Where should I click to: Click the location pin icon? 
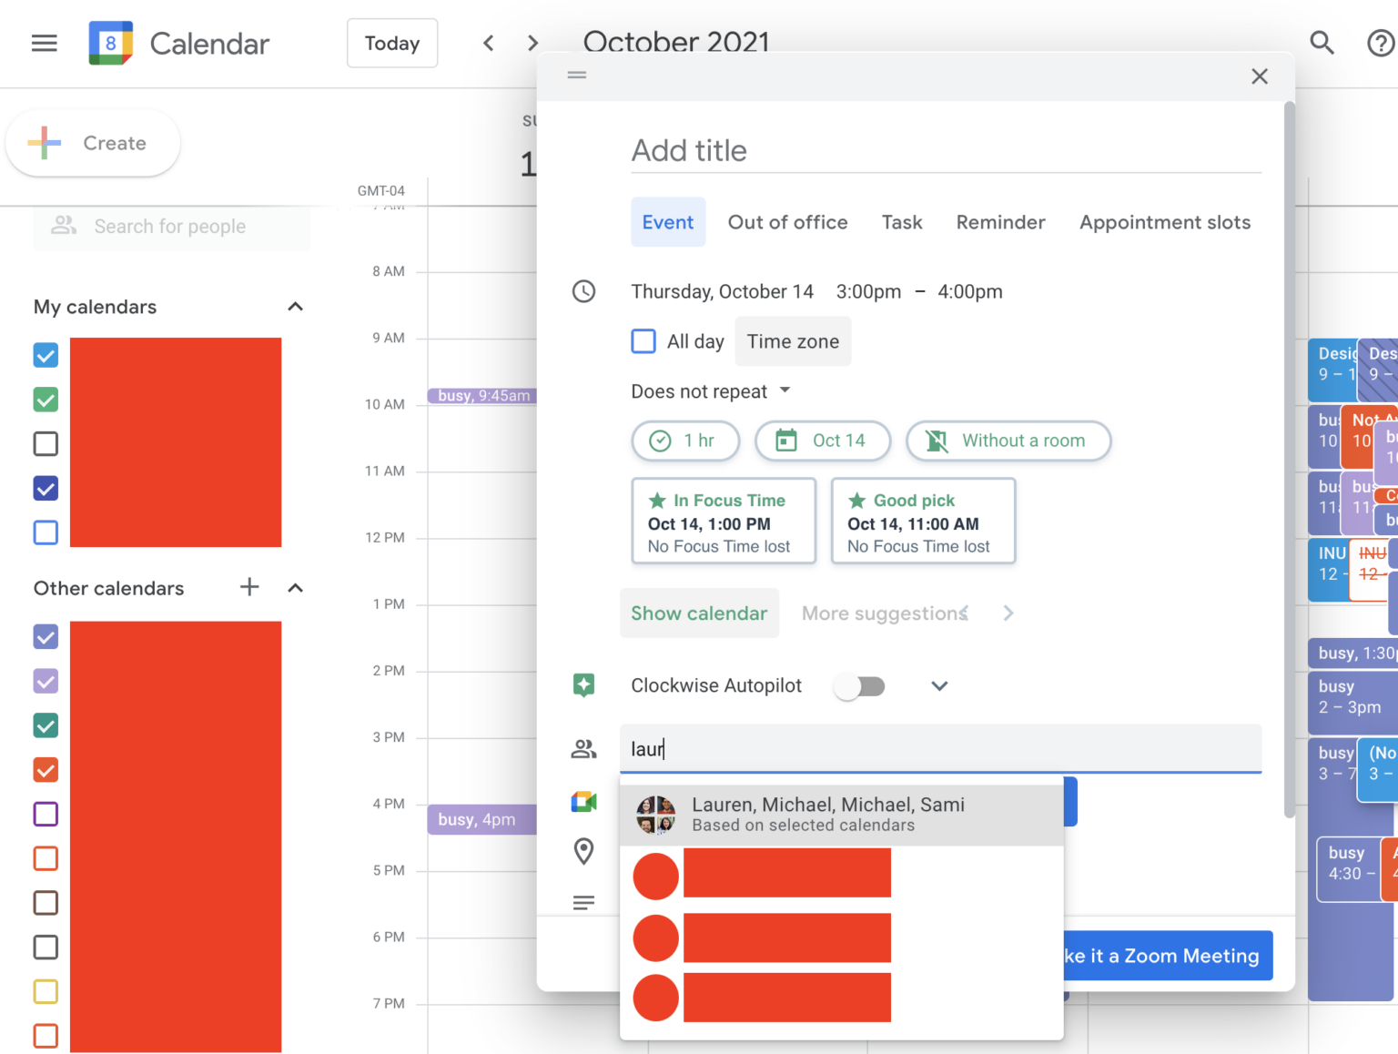point(583,852)
